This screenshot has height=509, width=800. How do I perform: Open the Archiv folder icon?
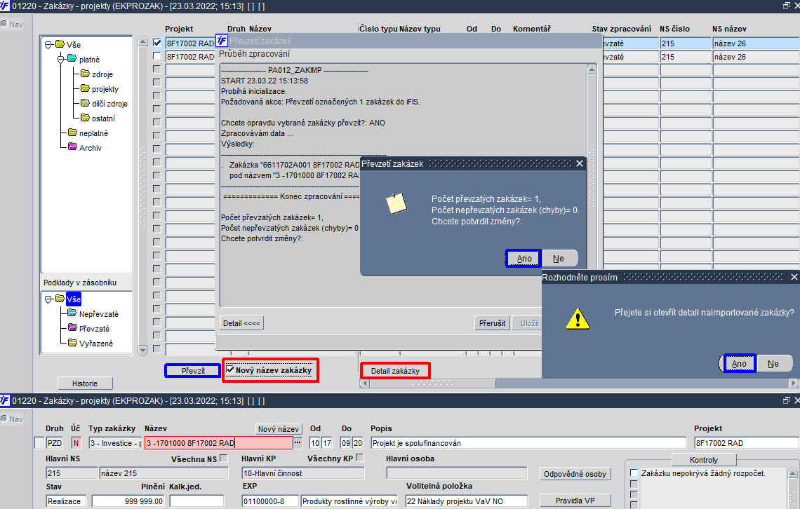click(x=72, y=147)
